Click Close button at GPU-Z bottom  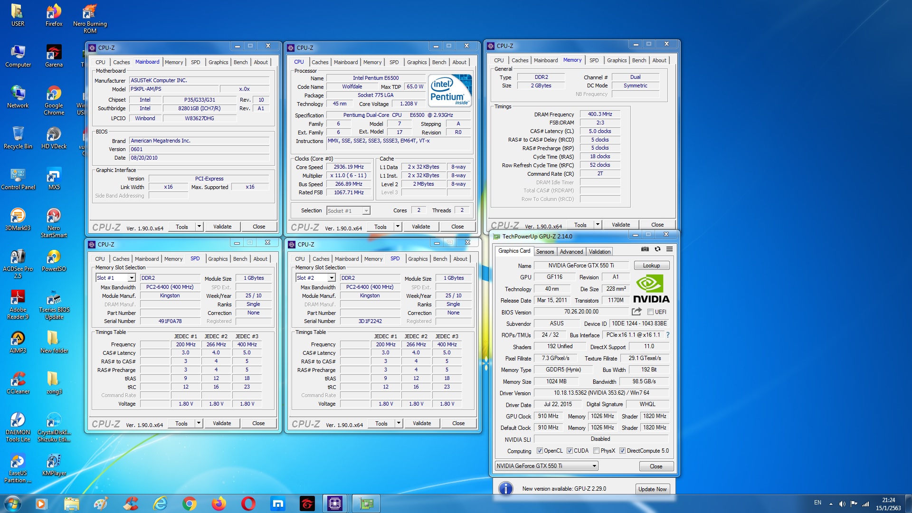(x=656, y=466)
